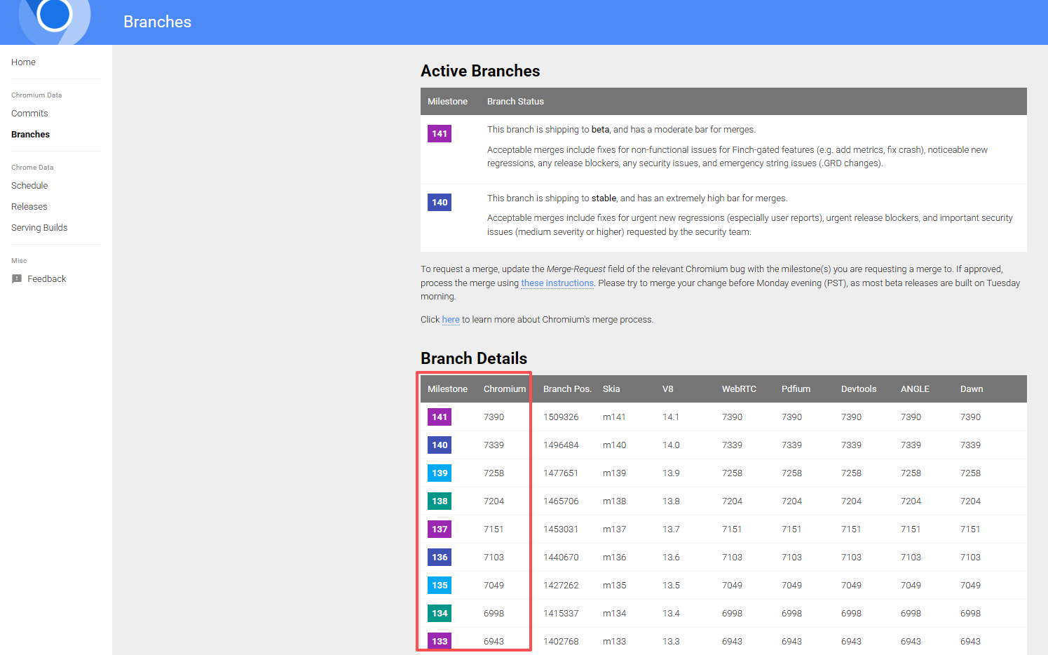
Task: Click Chromium cell 7390 for milestone 141
Action: tap(494, 417)
